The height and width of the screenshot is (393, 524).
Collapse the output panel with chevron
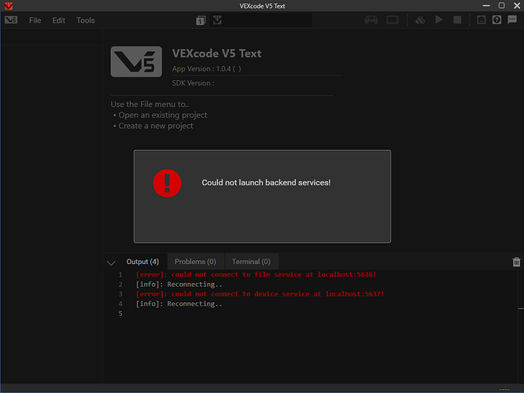(x=111, y=263)
